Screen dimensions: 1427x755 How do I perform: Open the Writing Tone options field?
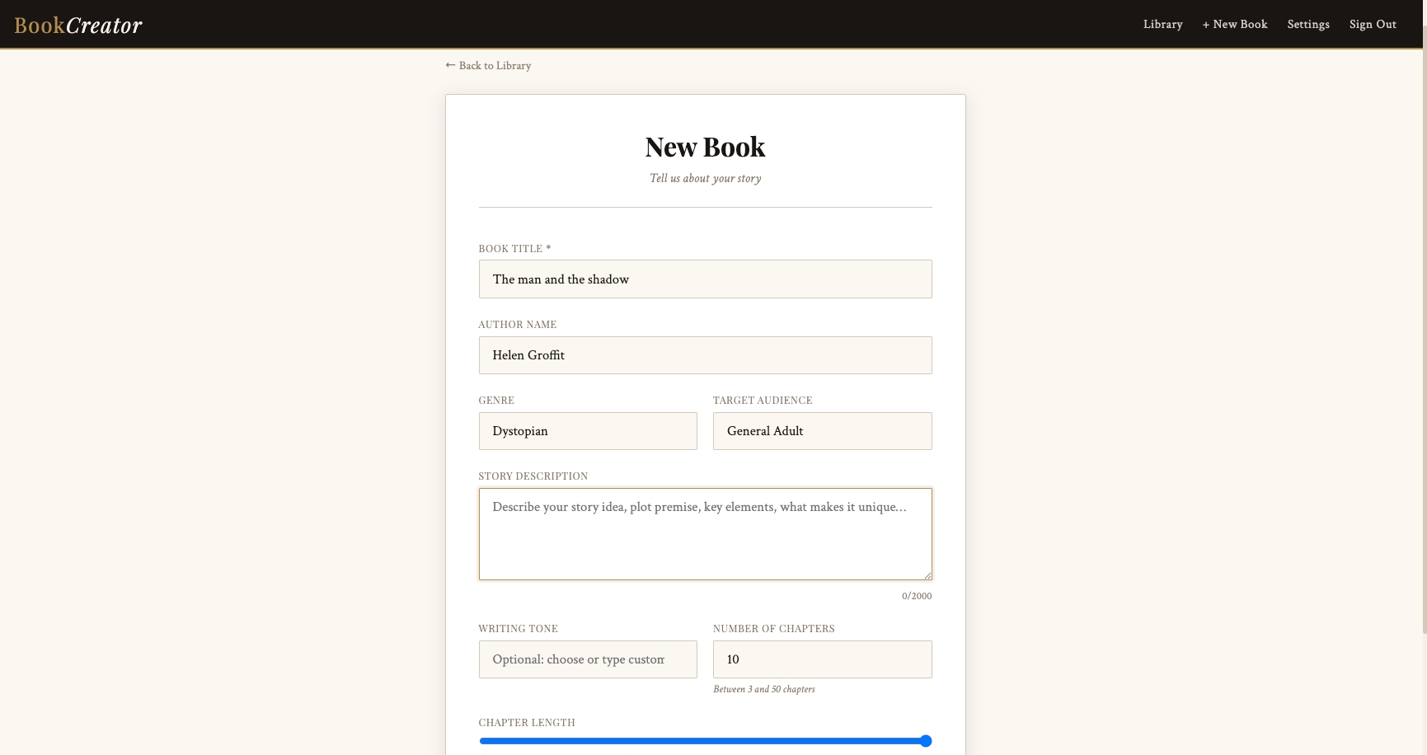coord(587,659)
